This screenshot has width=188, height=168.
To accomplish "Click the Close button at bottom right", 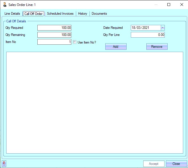I will click(x=176, y=164).
